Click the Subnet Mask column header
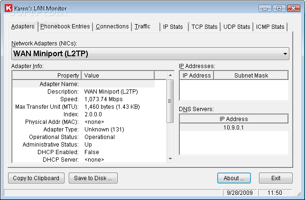This screenshot has width=305, height=200. click(x=251, y=75)
